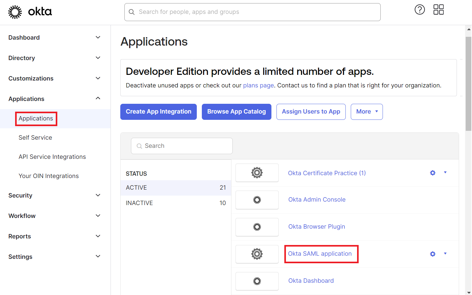Open the plans page link
Image resolution: width=472 pixels, height=295 pixels.
point(258,86)
